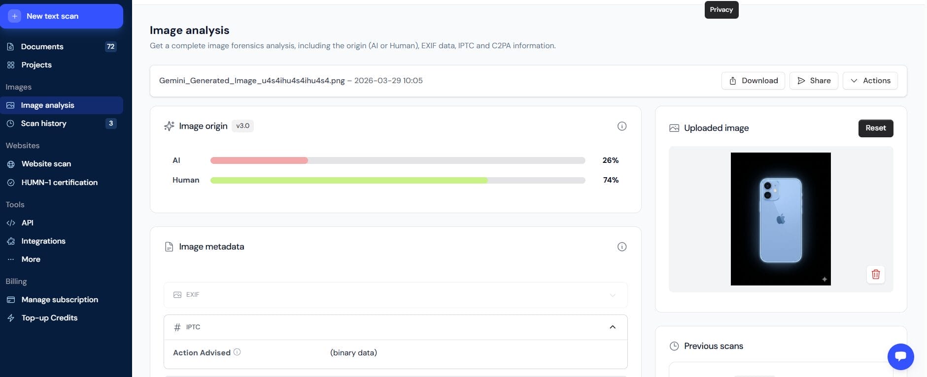Open the Actions dropdown menu
Screen dimensions: 927x377
(x=870, y=81)
